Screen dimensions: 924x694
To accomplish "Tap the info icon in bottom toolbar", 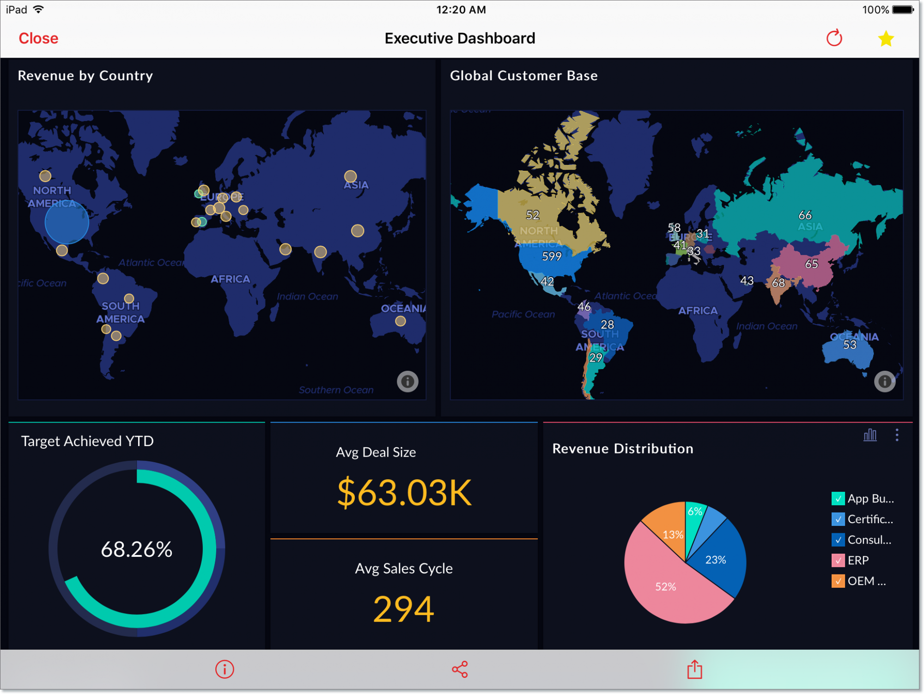I will [224, 669].
